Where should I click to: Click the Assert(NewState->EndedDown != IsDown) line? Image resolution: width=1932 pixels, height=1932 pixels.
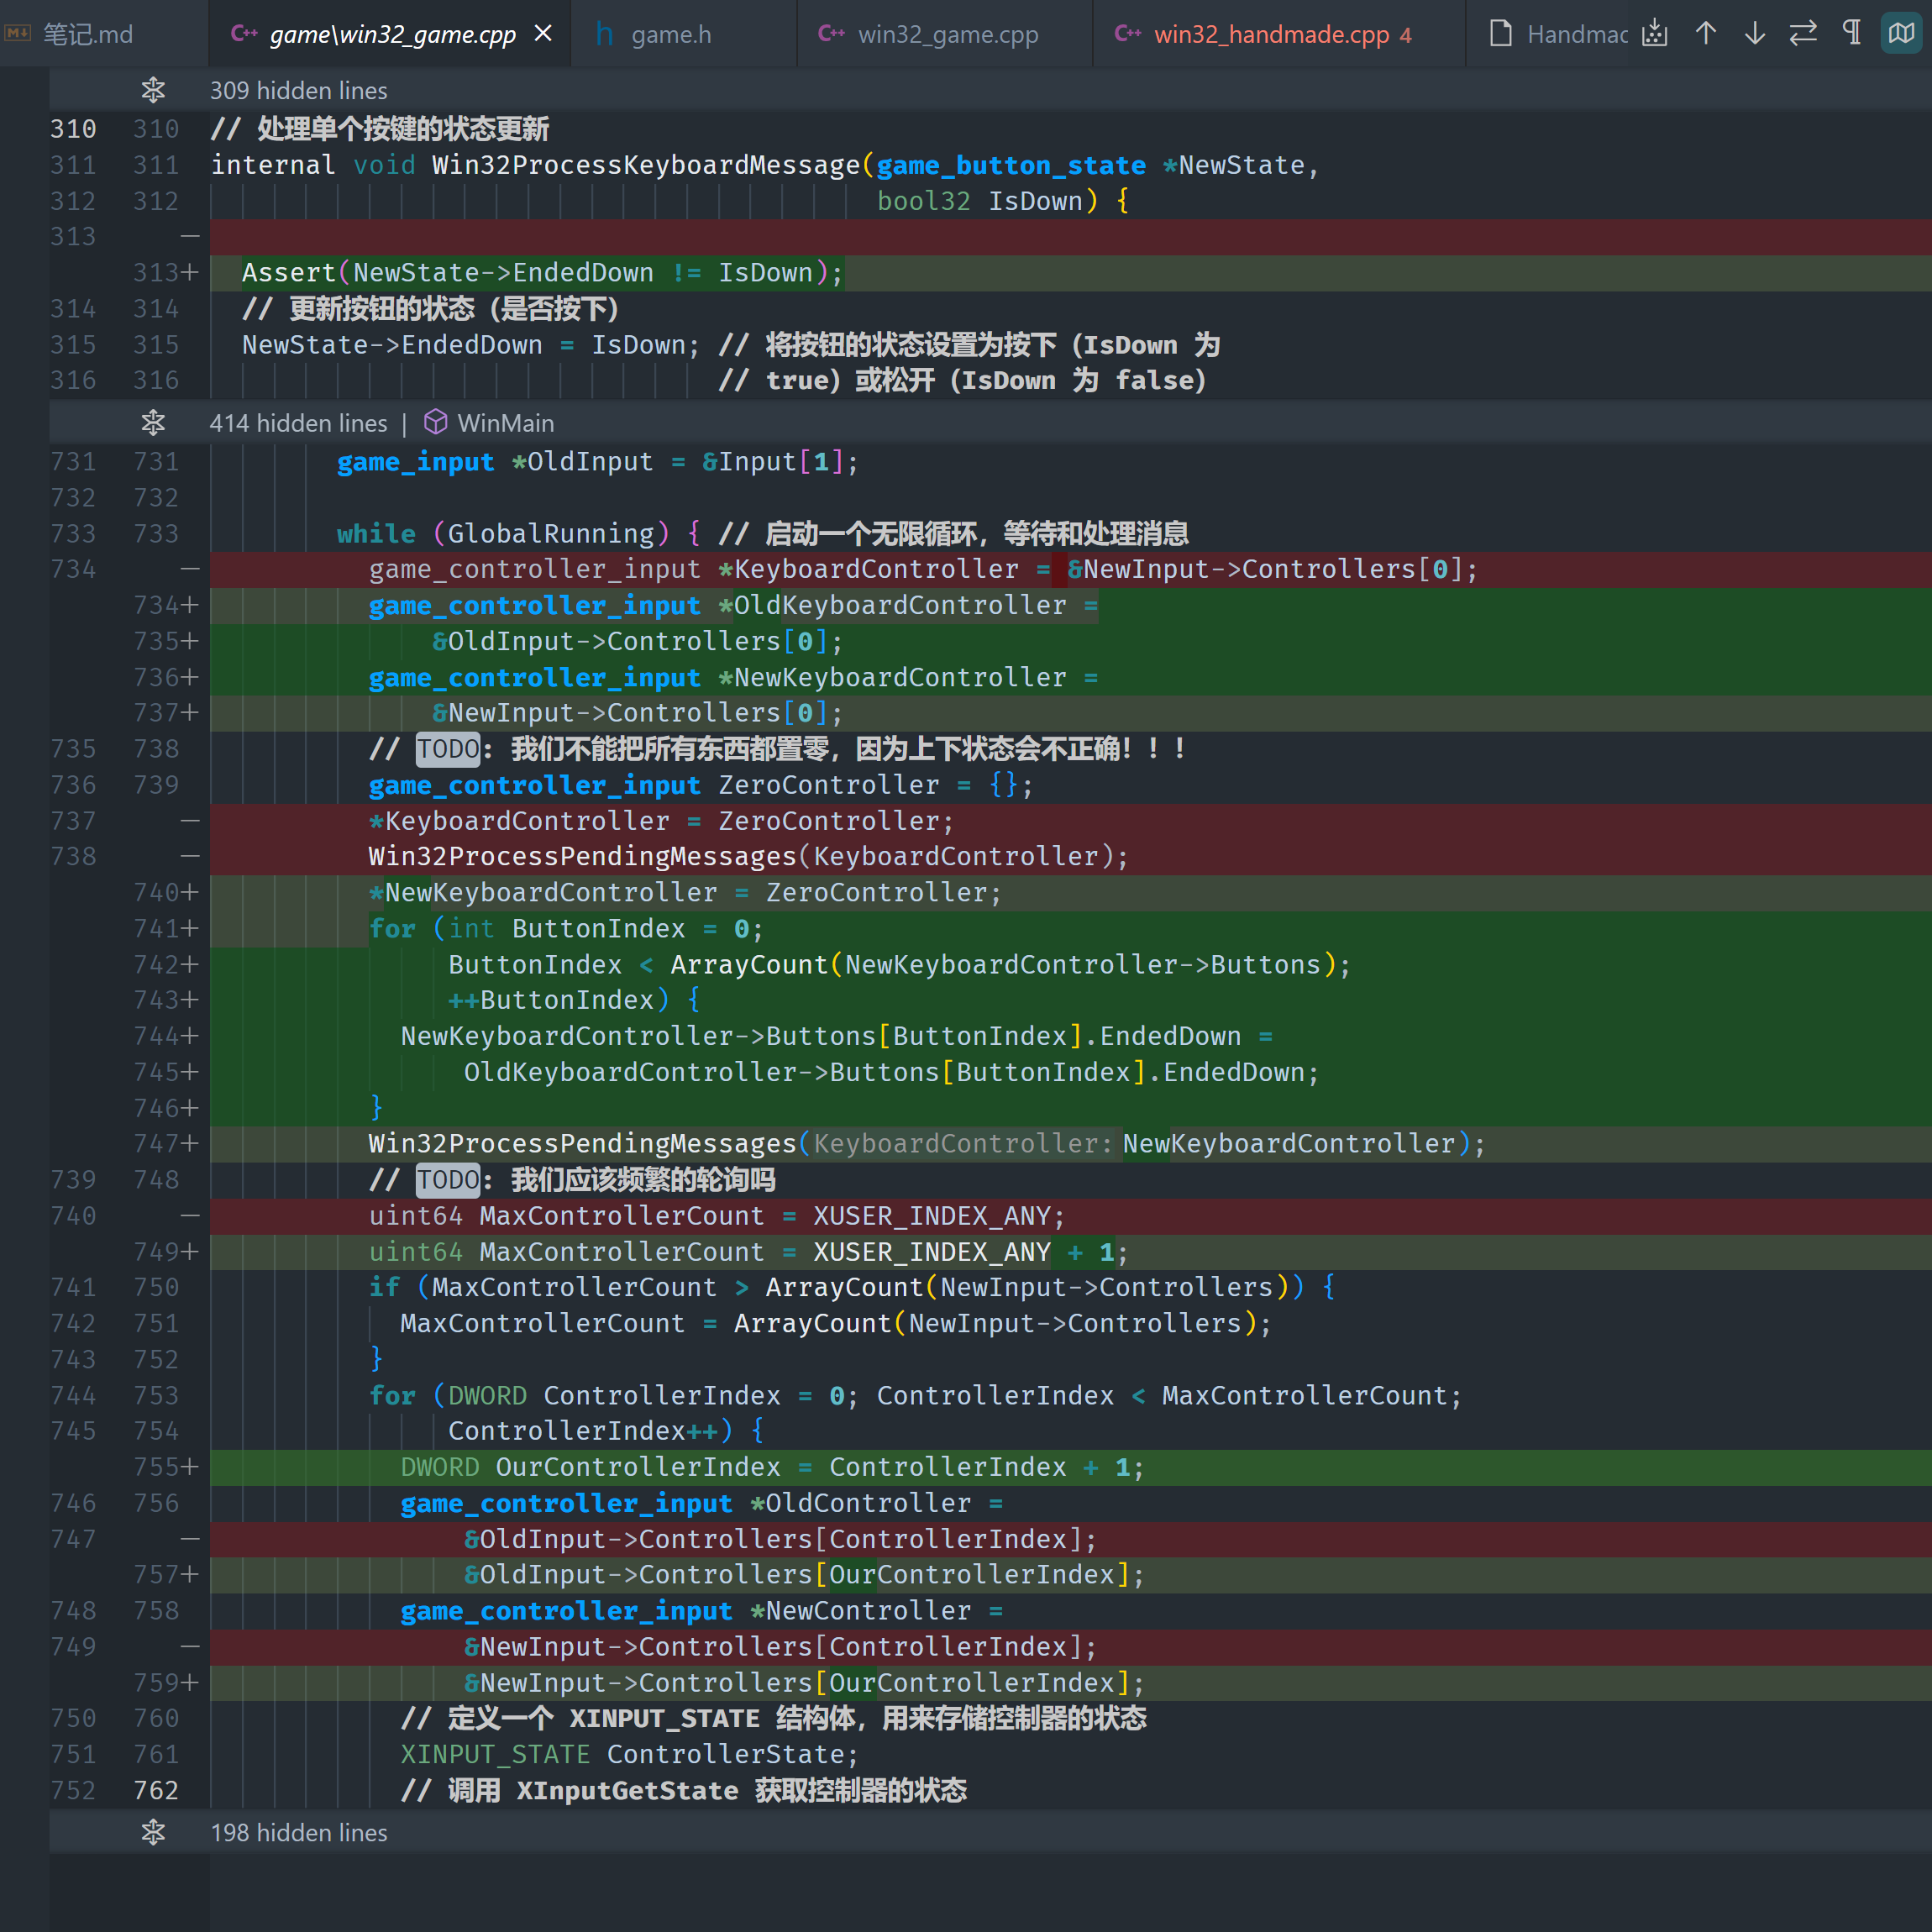pos(543,273)
